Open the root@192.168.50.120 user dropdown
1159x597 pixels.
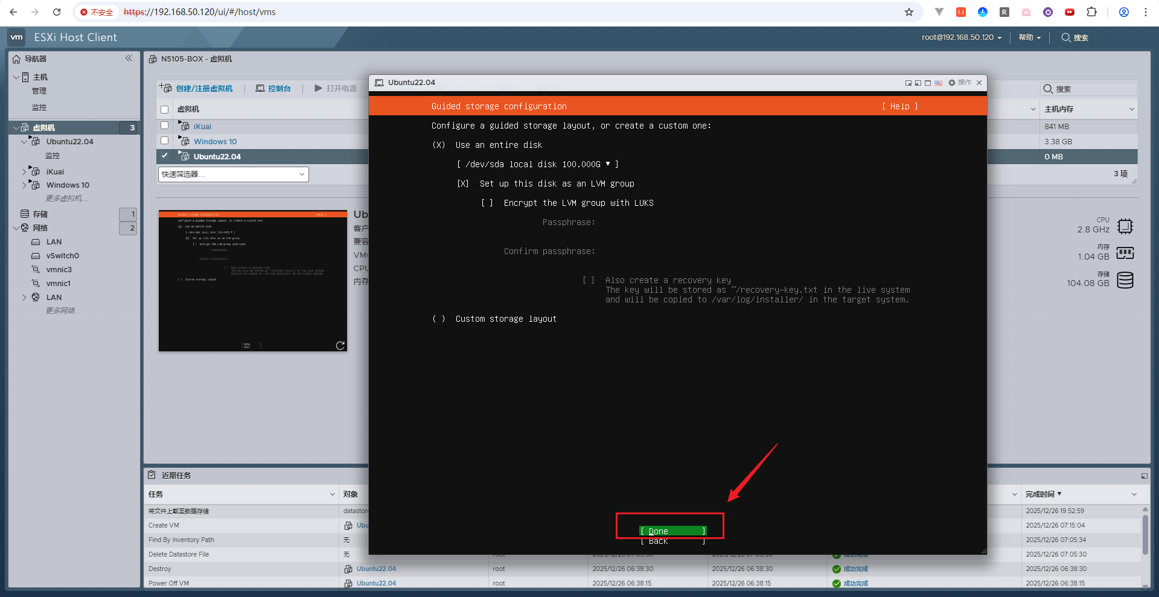tap(961, 37)
